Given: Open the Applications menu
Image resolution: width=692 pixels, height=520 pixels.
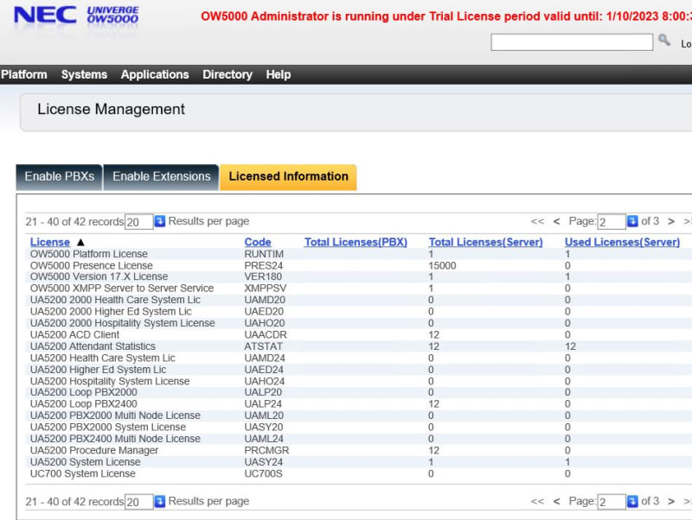Looking at the screenshot, I should click(155, 74).
